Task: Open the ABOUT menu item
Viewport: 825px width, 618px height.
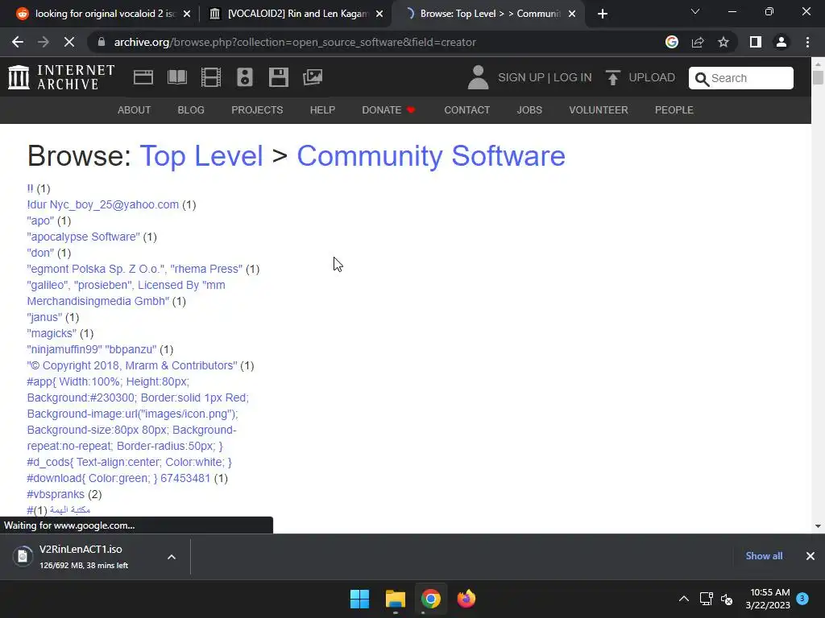Action: click(135, 109)
